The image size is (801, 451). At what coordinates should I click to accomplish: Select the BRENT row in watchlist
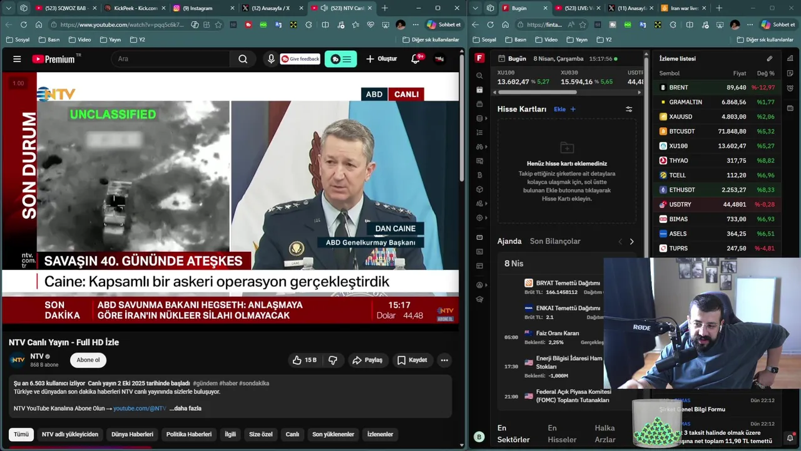(x=717, y=88)
